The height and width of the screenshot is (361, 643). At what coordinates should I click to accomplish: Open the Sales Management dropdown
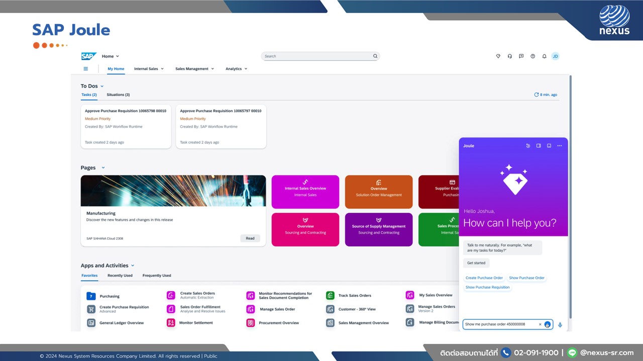[194, 69]
